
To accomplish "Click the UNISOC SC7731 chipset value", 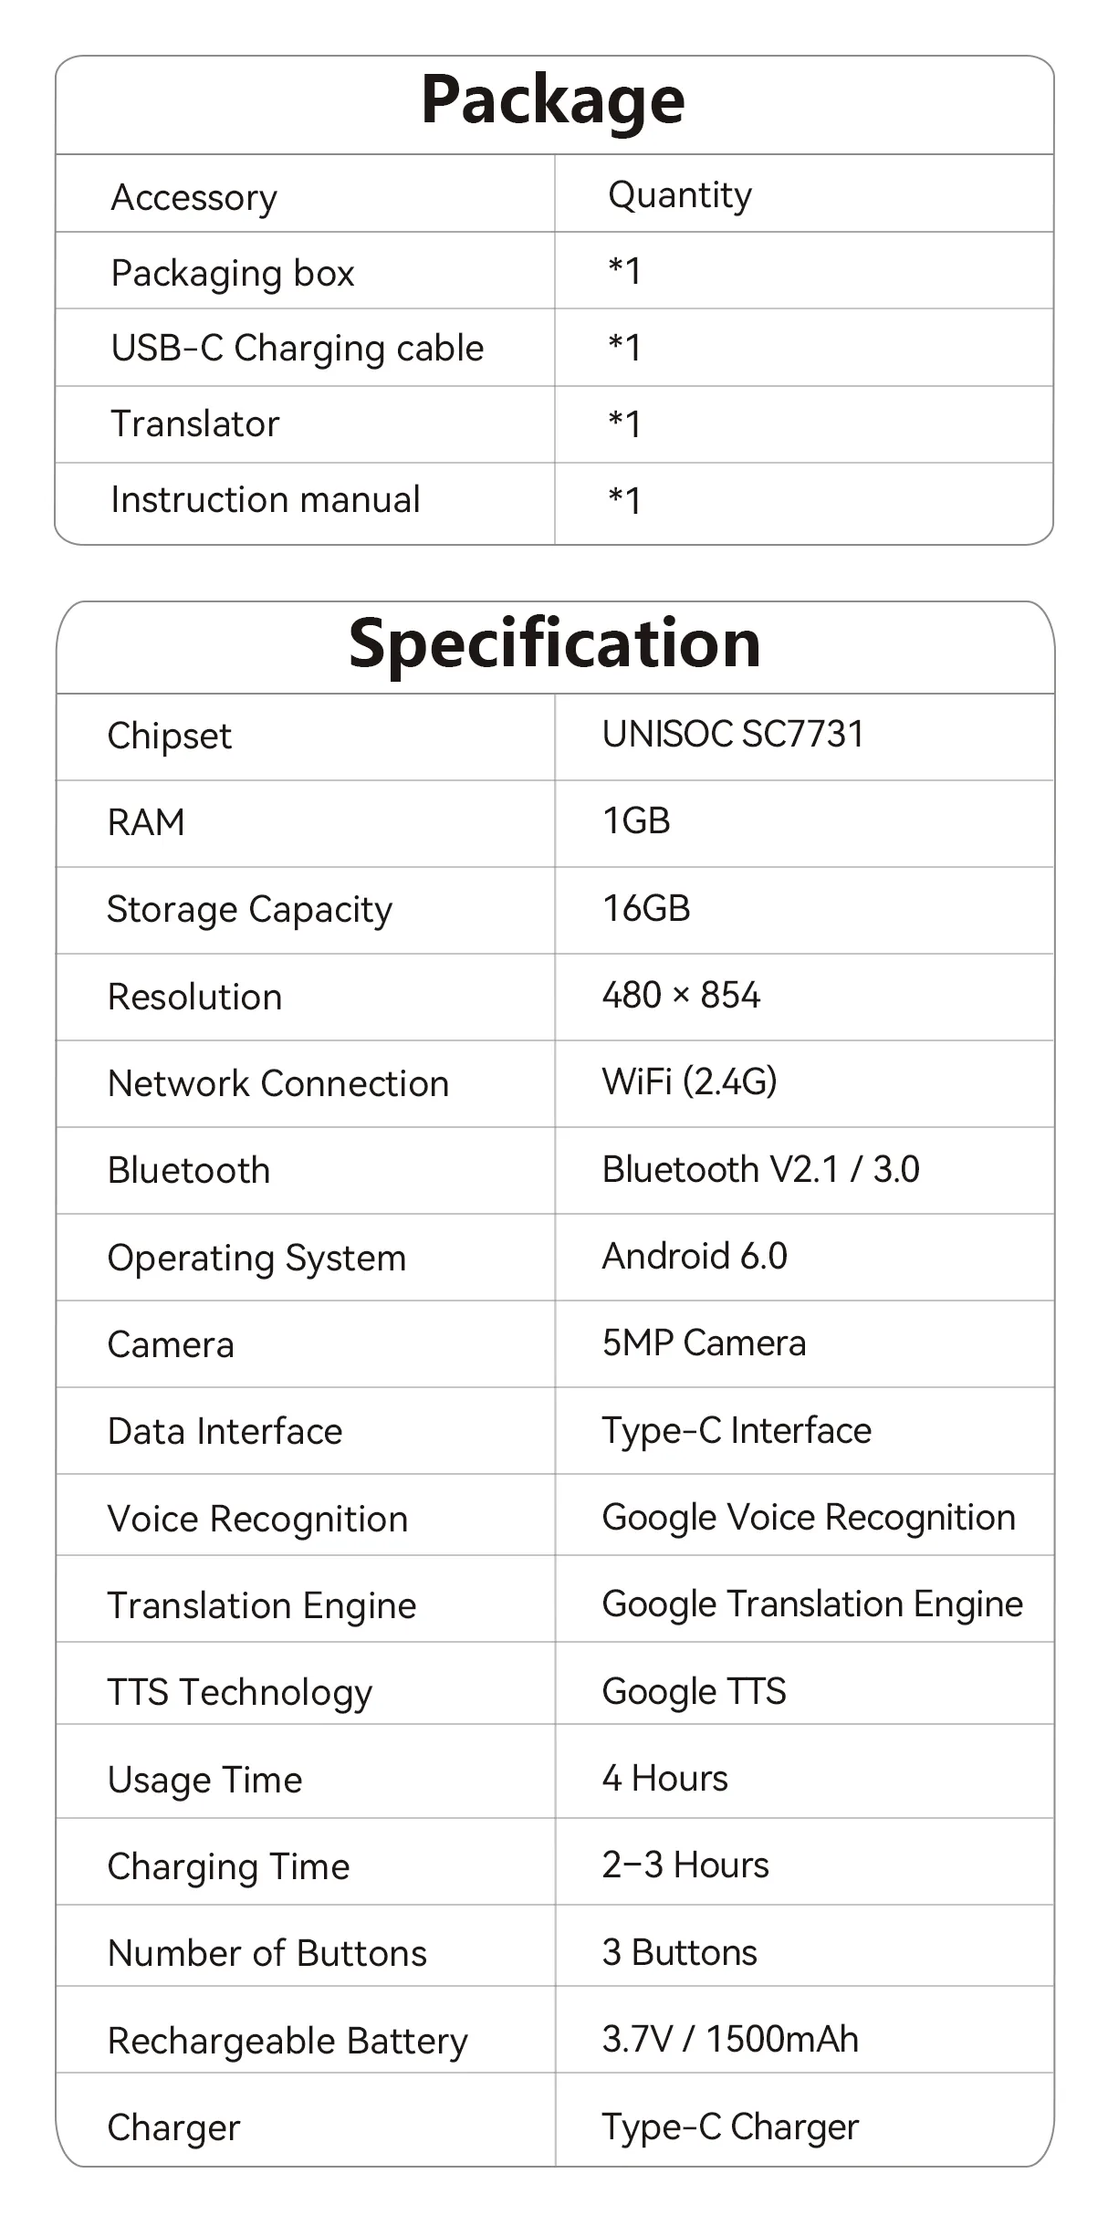I will click(732, 735).
